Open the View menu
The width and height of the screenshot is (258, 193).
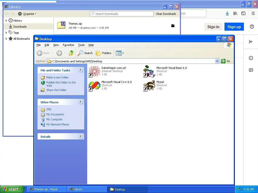click(x=56, y=45)
